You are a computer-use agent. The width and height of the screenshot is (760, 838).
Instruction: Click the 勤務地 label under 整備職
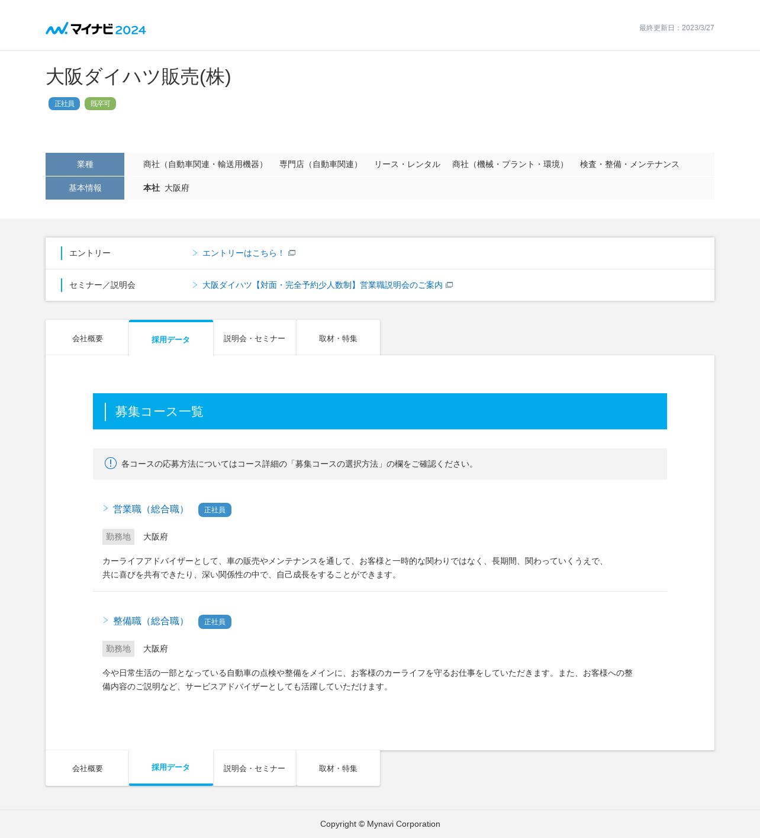tap(118, 648)
